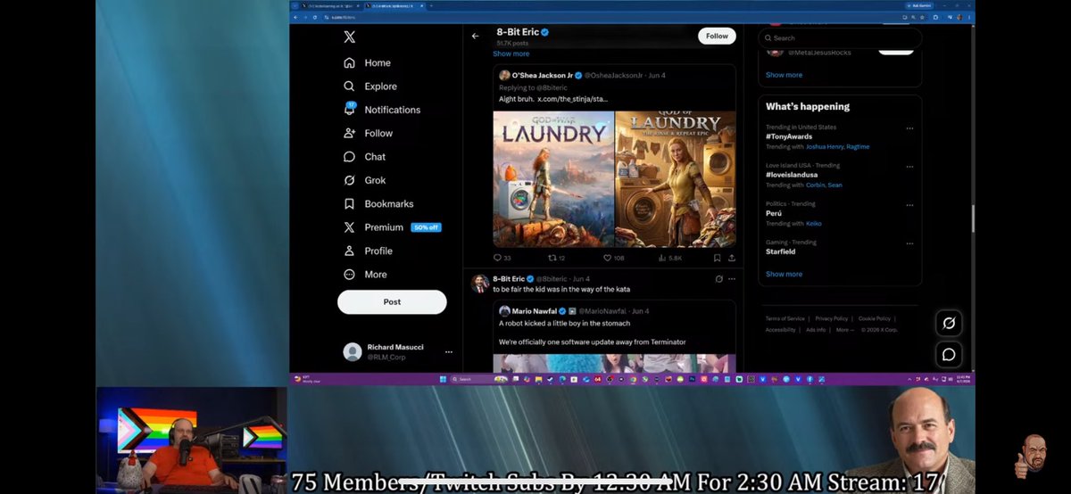
Task: Open view analytics showing 5.8K
Action: 670,258
